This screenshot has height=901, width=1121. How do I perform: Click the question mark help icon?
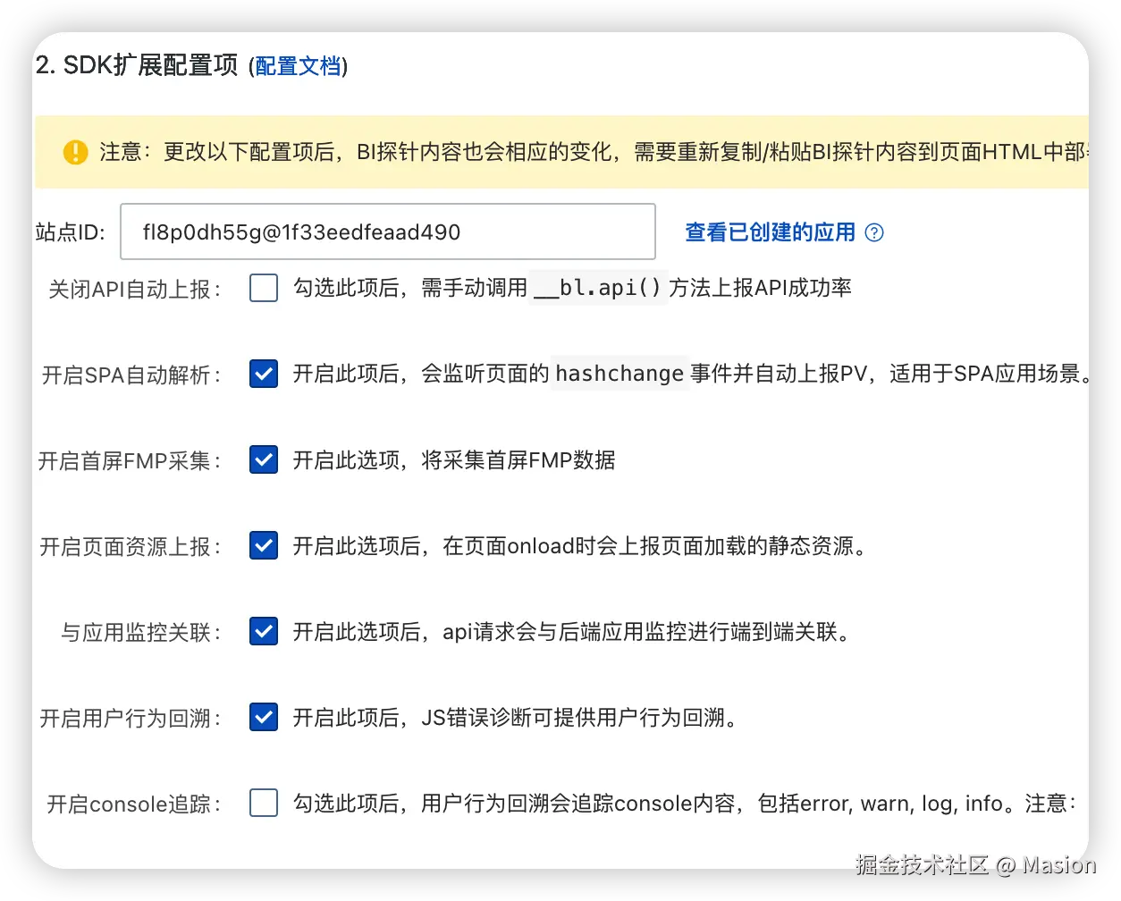874,232
